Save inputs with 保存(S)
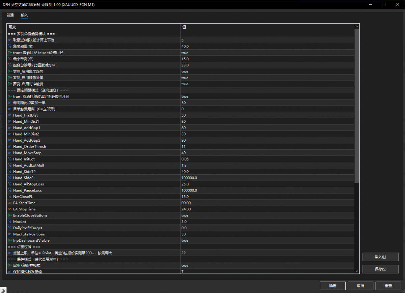This screenshot has height=293, width=405. tap(380, 269)
